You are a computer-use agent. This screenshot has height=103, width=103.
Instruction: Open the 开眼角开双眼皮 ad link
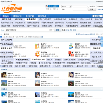coord(22,60)
